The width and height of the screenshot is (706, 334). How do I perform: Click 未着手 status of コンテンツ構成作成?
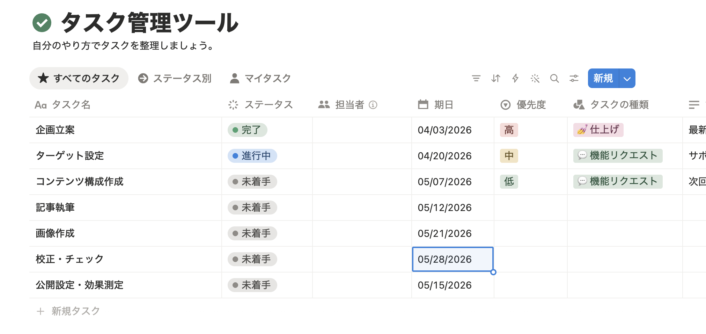(x=252, y=182)
